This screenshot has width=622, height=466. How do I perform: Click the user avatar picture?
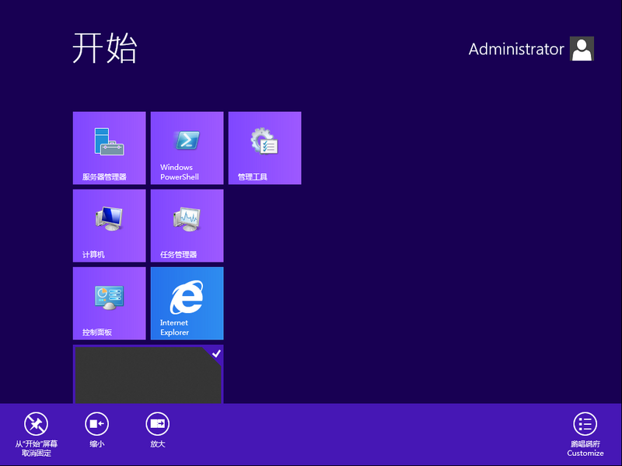pyautogui.click(x=582, y=49)
